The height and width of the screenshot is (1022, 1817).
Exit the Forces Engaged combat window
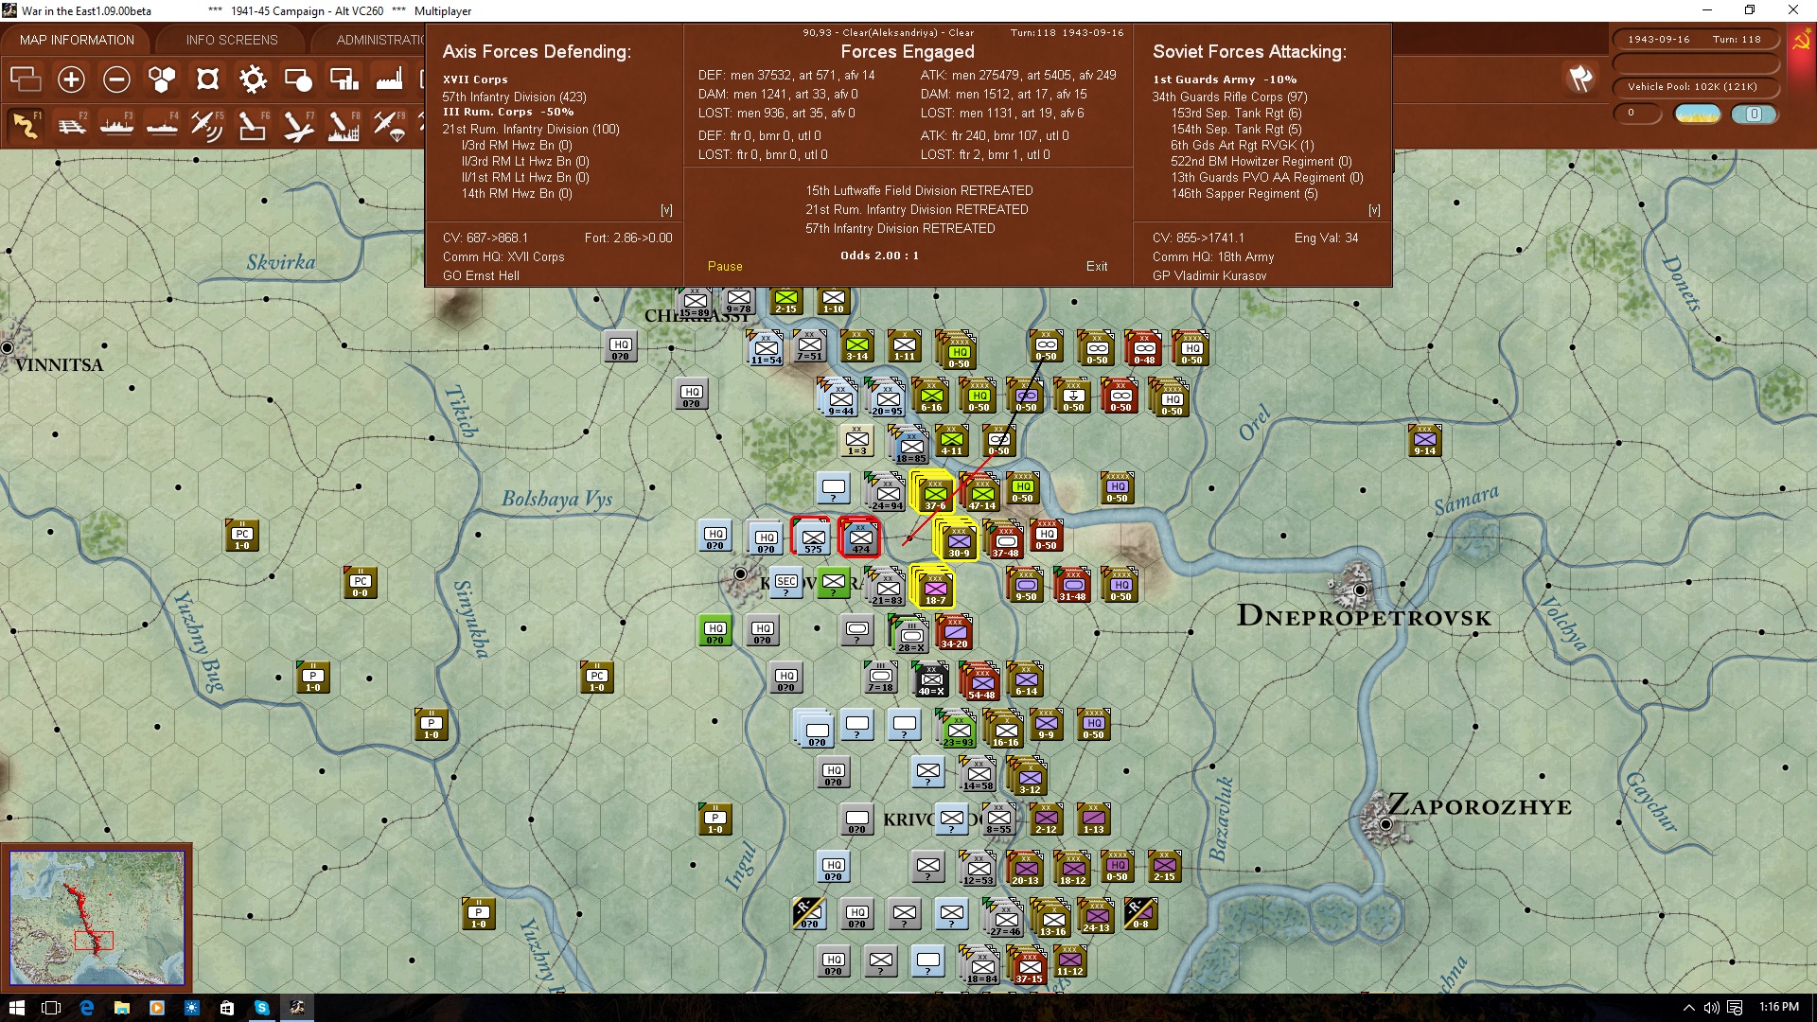1097,266
